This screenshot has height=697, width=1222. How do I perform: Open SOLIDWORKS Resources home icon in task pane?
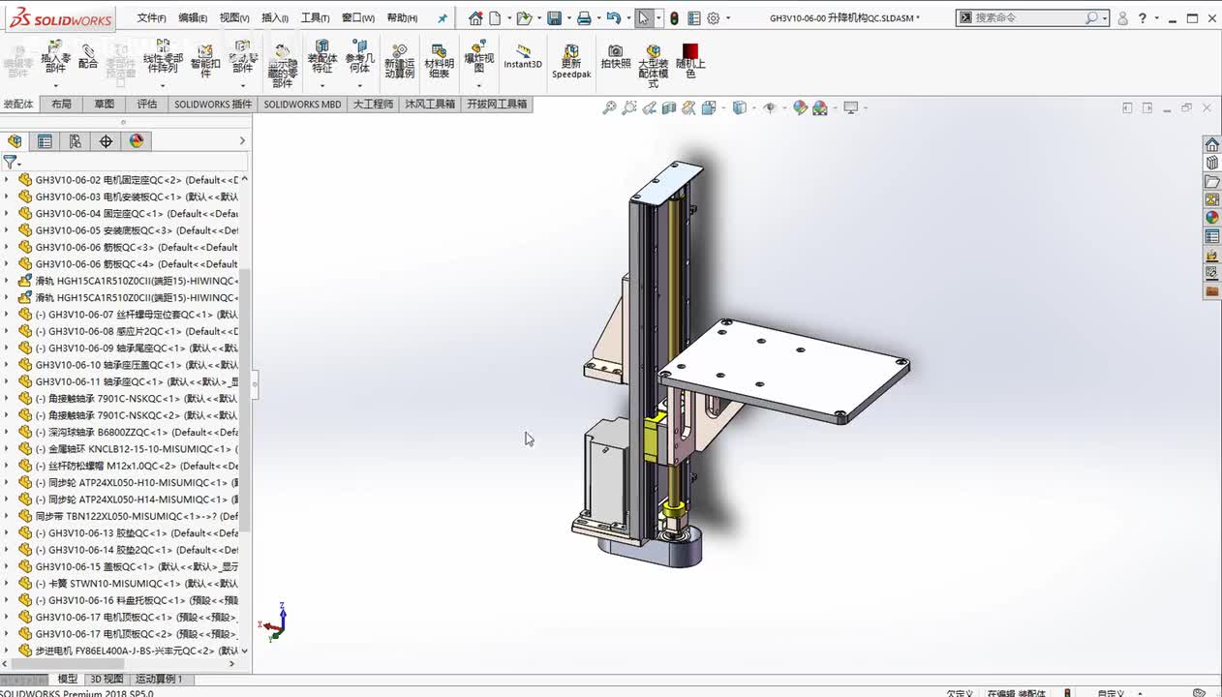point(1211,145)
